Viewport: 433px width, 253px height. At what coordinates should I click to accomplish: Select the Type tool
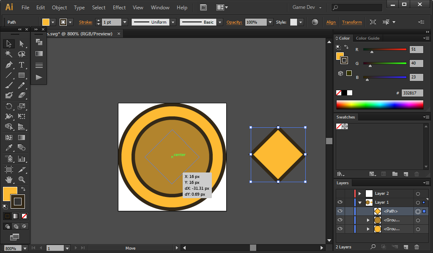22,65
